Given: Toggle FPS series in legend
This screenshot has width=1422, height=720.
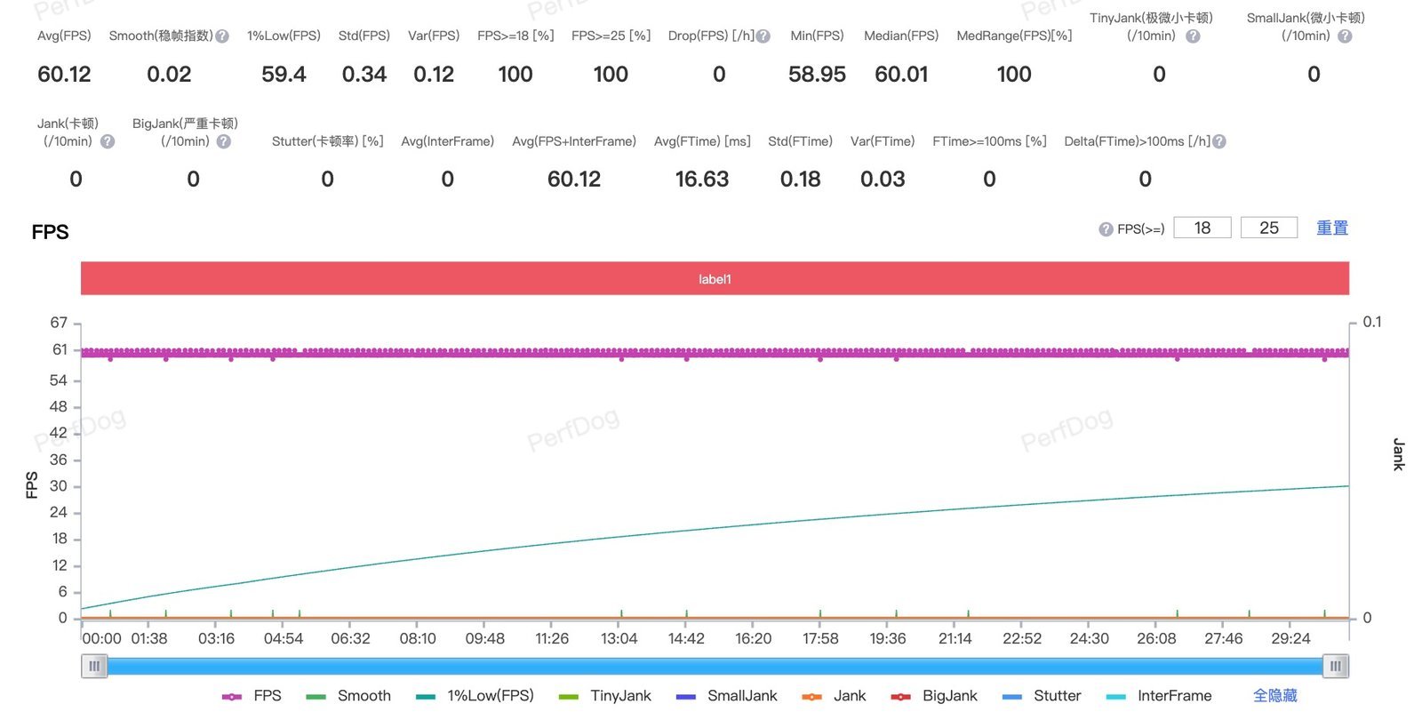Looking at the screenshot, I should (x=252, y=696).
